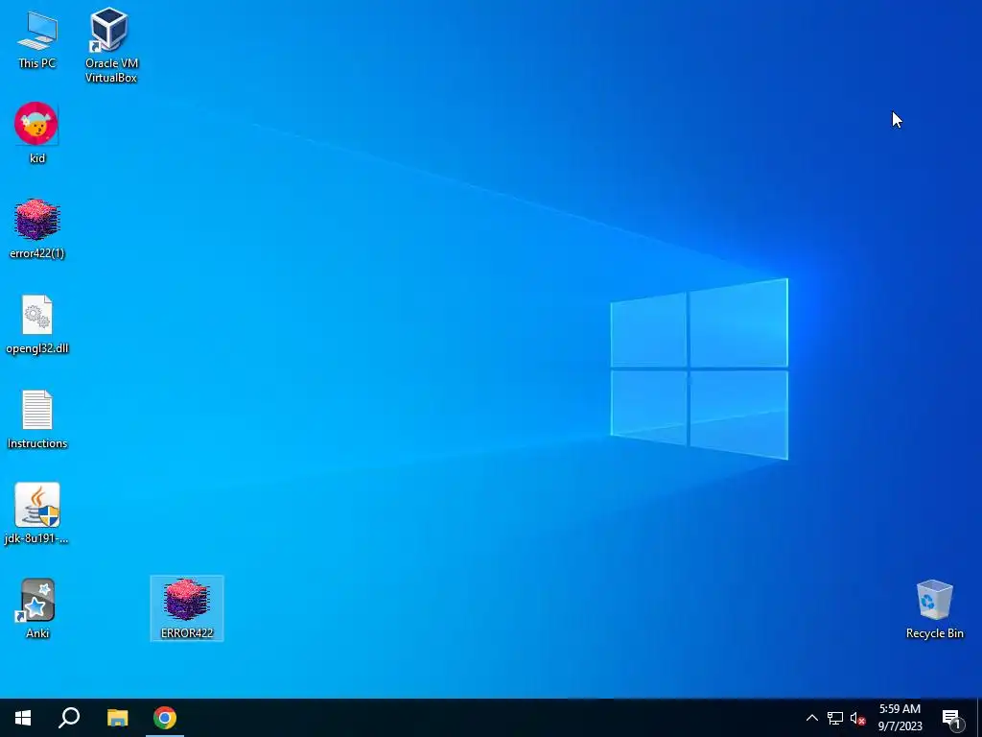Select the highlighted ERROR422 desktop icon
982x737 pixels.
(x=187, y=607)
